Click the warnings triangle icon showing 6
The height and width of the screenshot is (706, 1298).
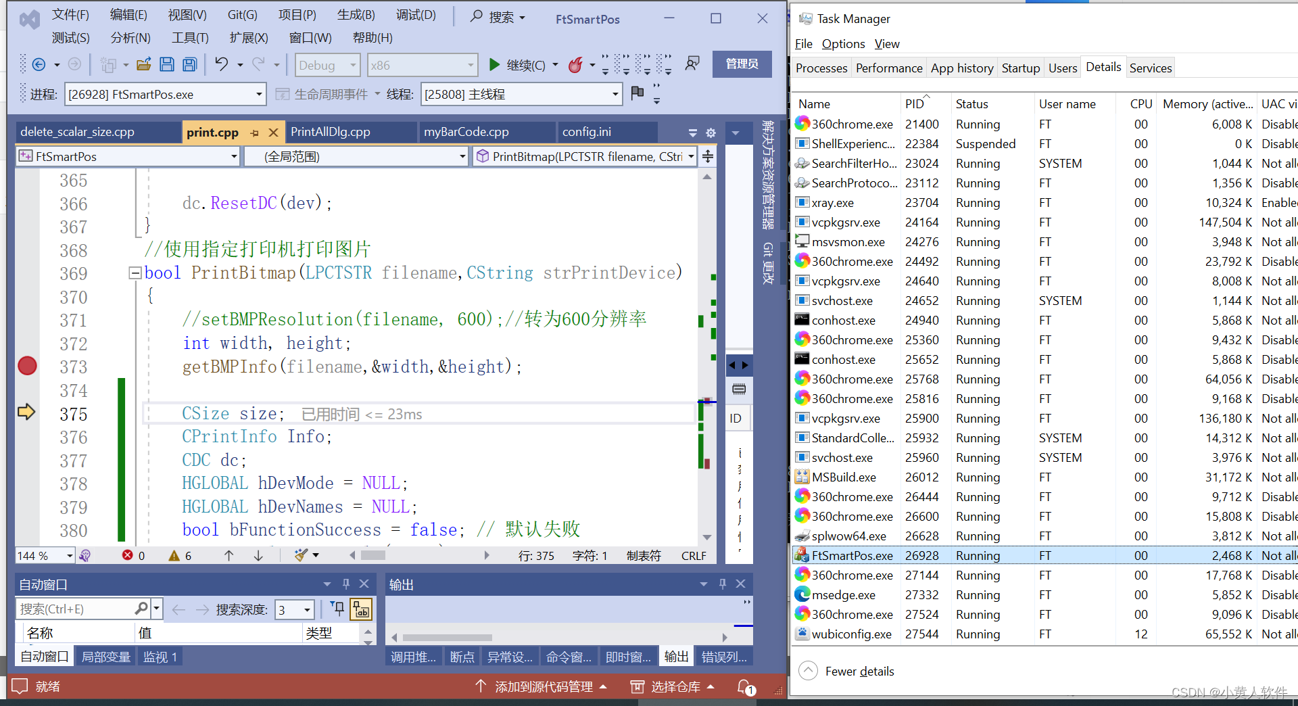click(x=174, y=555)
